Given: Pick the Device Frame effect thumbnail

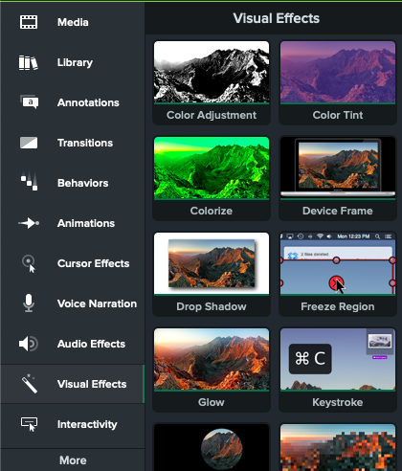Looking at the screenshot, I should tap(338, 168).
